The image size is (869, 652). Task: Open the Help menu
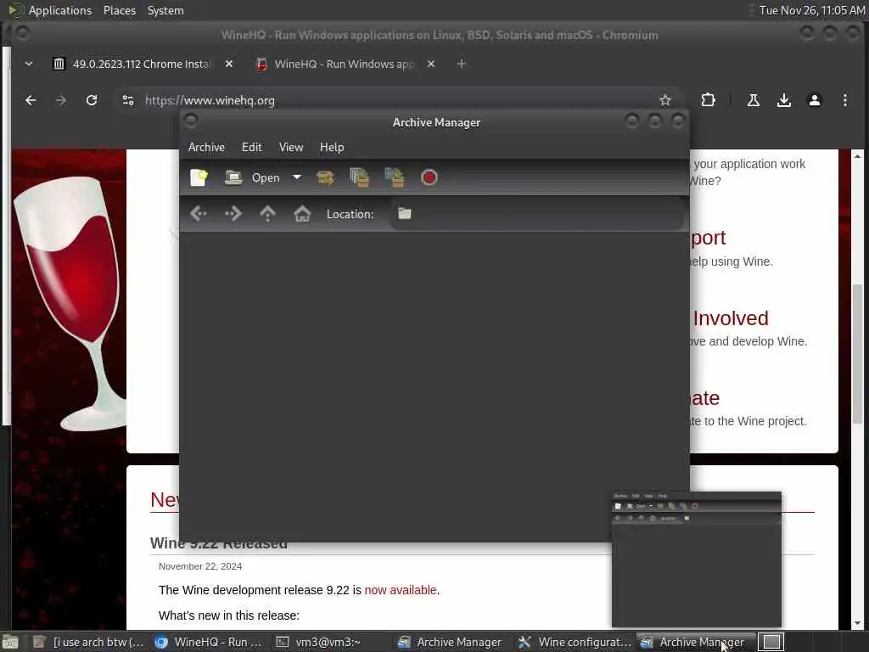(332, 147)
